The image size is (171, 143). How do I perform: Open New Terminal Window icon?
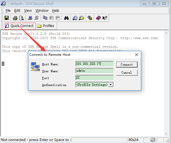point(75,18)
